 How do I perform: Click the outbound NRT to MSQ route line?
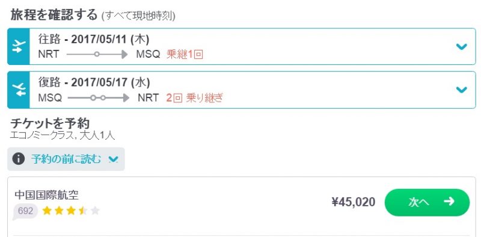(97, 54)
